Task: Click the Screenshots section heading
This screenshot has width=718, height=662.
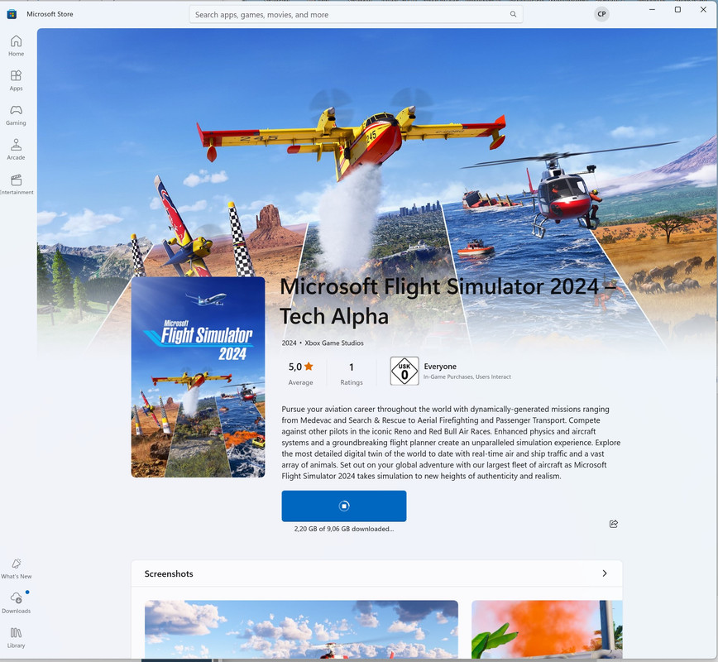Action: point(169,573)
